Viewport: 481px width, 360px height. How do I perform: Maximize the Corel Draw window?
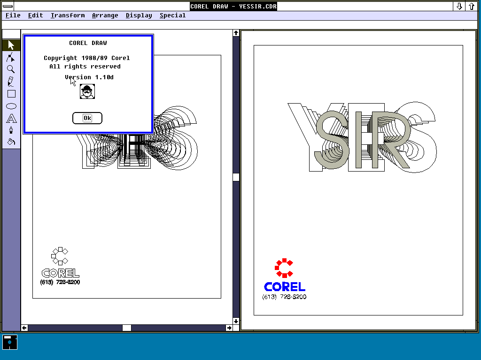pos(472,7)
